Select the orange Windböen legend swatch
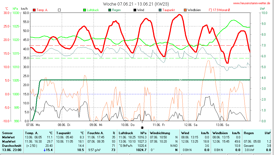Screen dimensions: 274x155 (185, 10)
